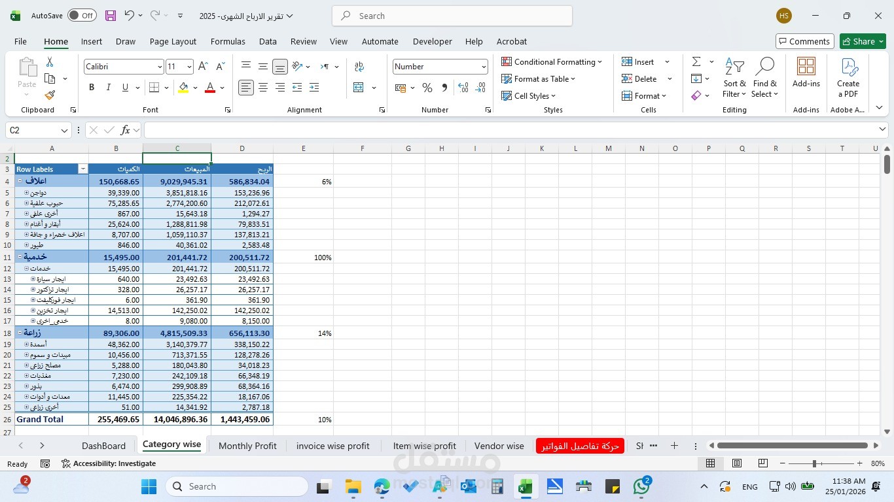Image resolution: width=894 pixels, height=502 pixels.
Task: Open the Row Labels filter dropdown
Action: (82, 169)
